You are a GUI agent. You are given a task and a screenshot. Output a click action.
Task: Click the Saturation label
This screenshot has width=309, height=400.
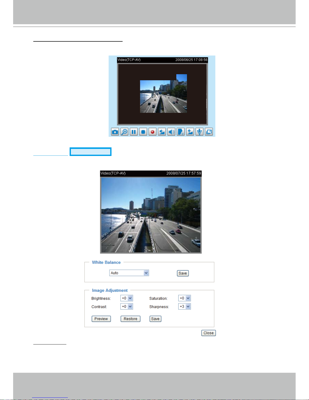coord(158,298)
